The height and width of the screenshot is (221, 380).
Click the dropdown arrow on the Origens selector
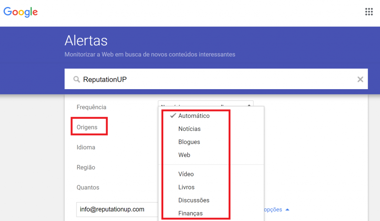tap(249, 105)
